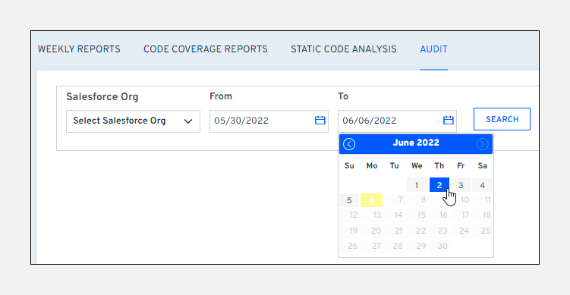Click the To label
570x295 pixels.
[x=343, y=96]
